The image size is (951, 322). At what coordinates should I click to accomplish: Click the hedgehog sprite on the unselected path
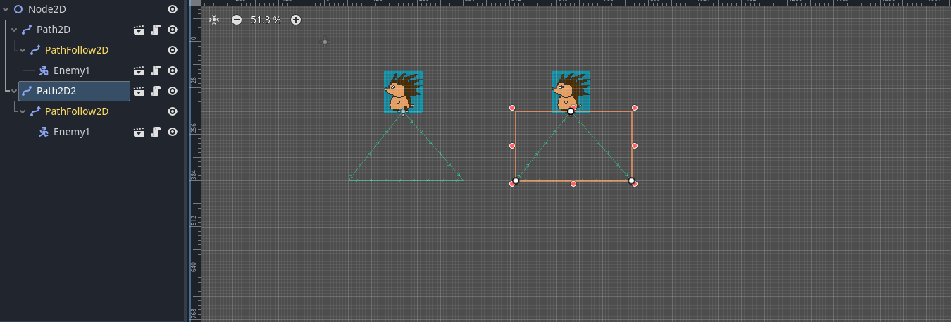coord(403,90)
